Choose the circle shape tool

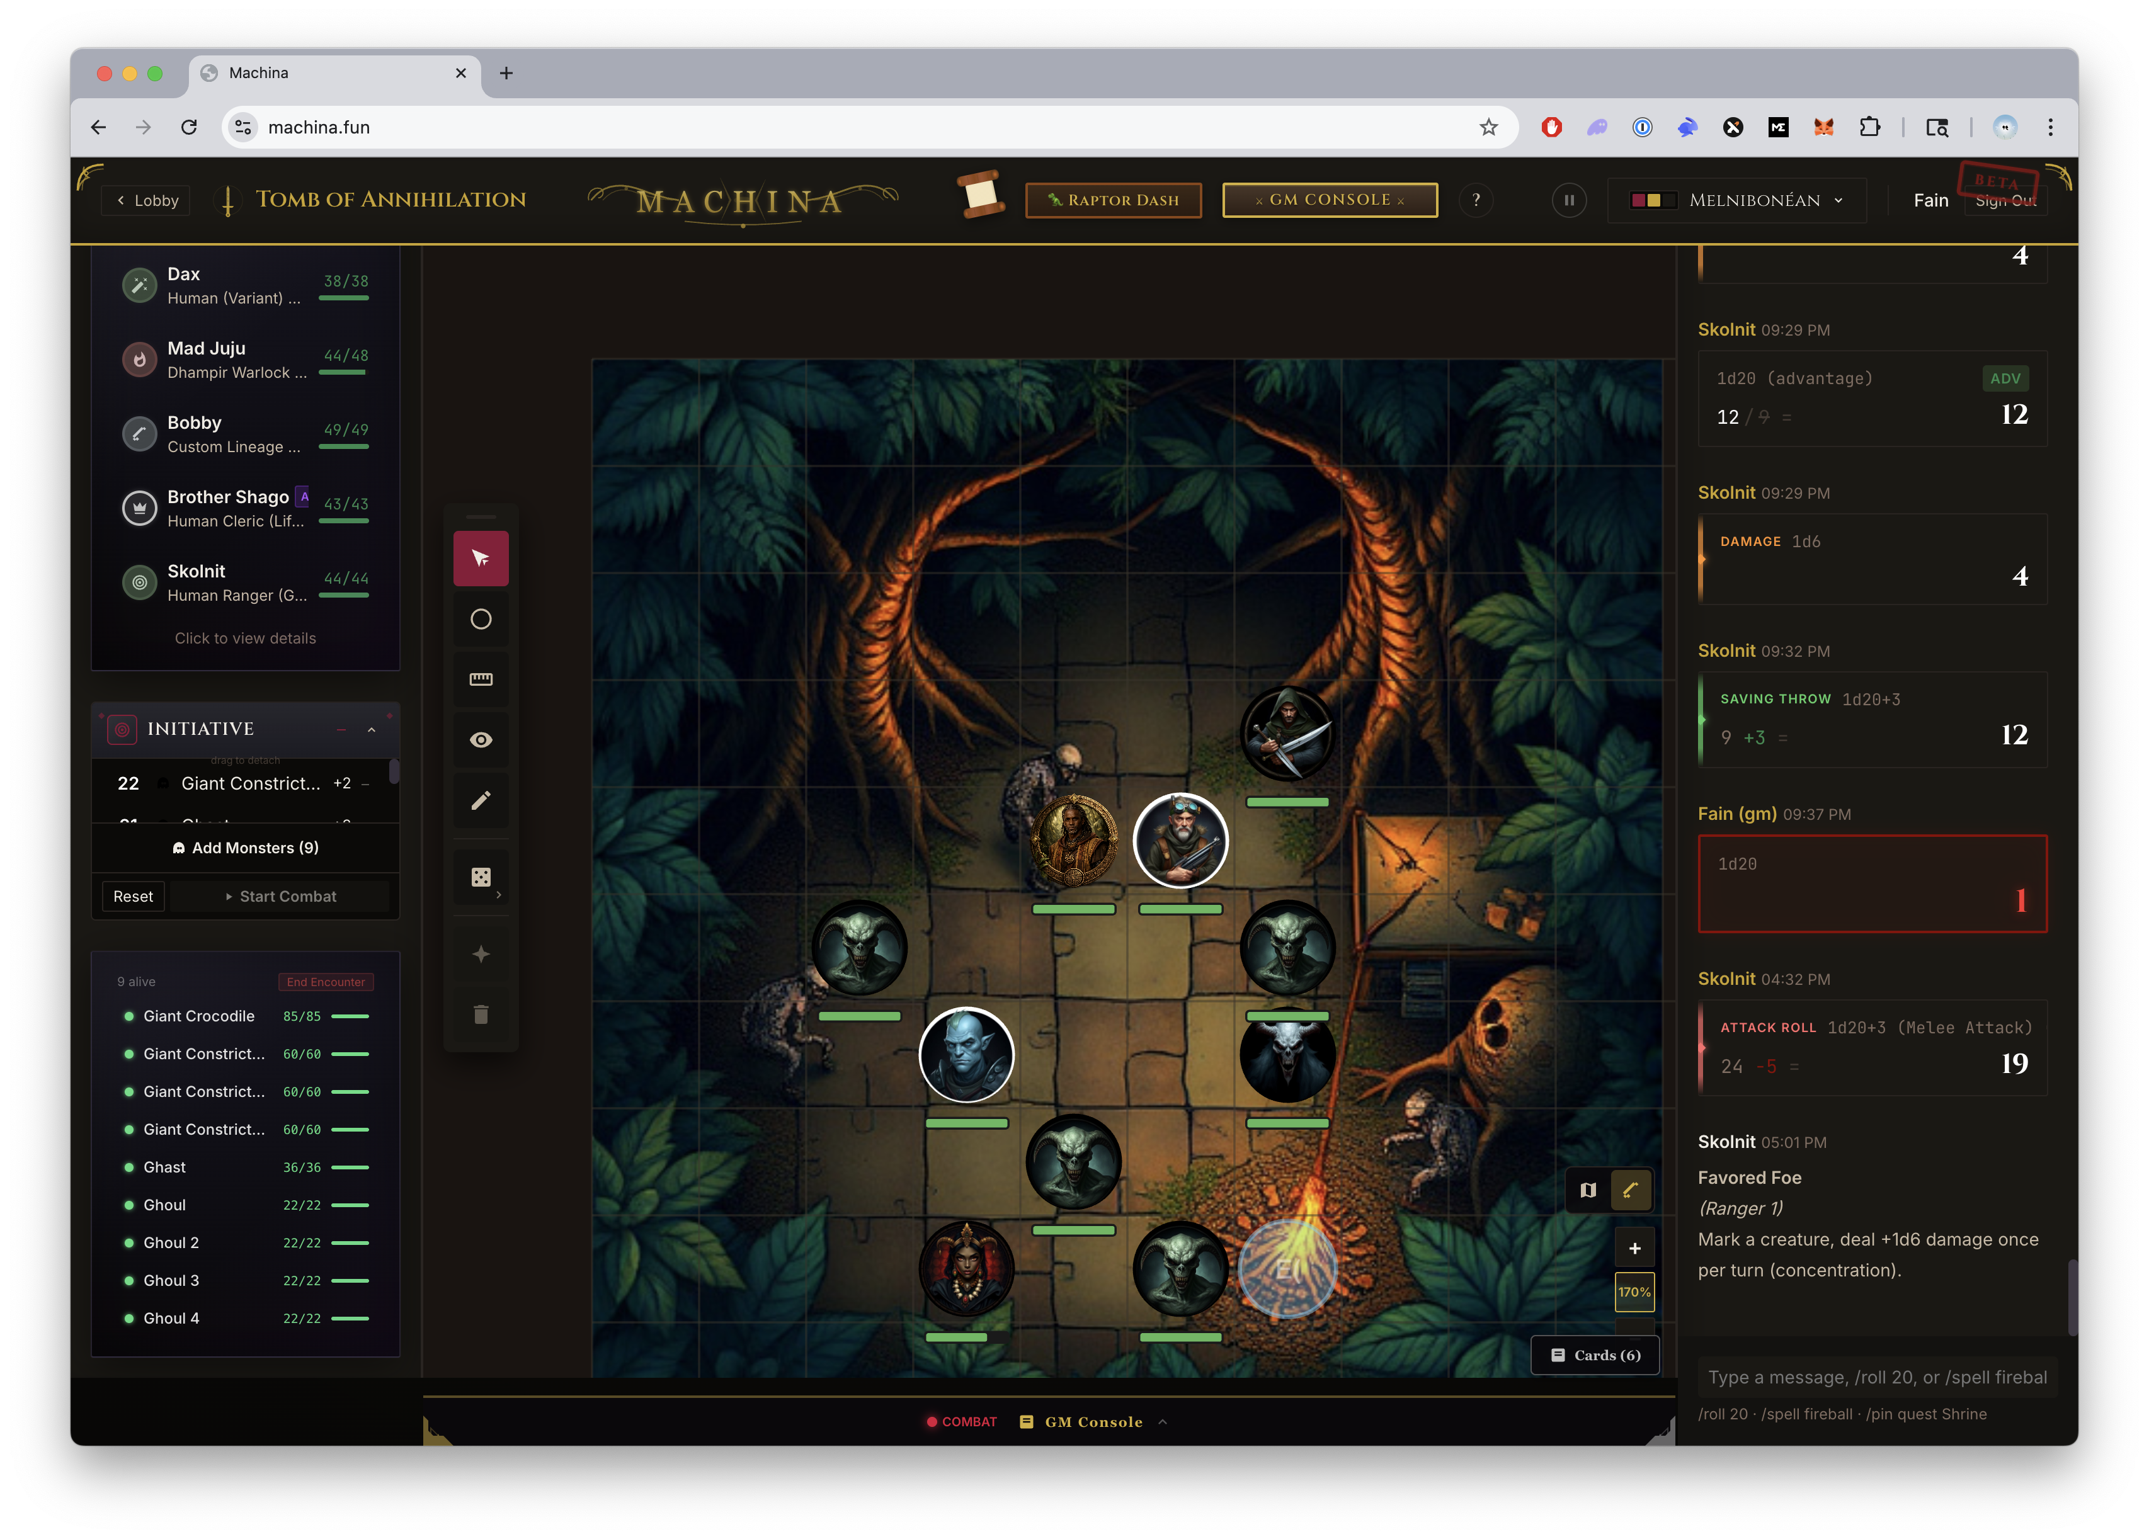[481, 618]
